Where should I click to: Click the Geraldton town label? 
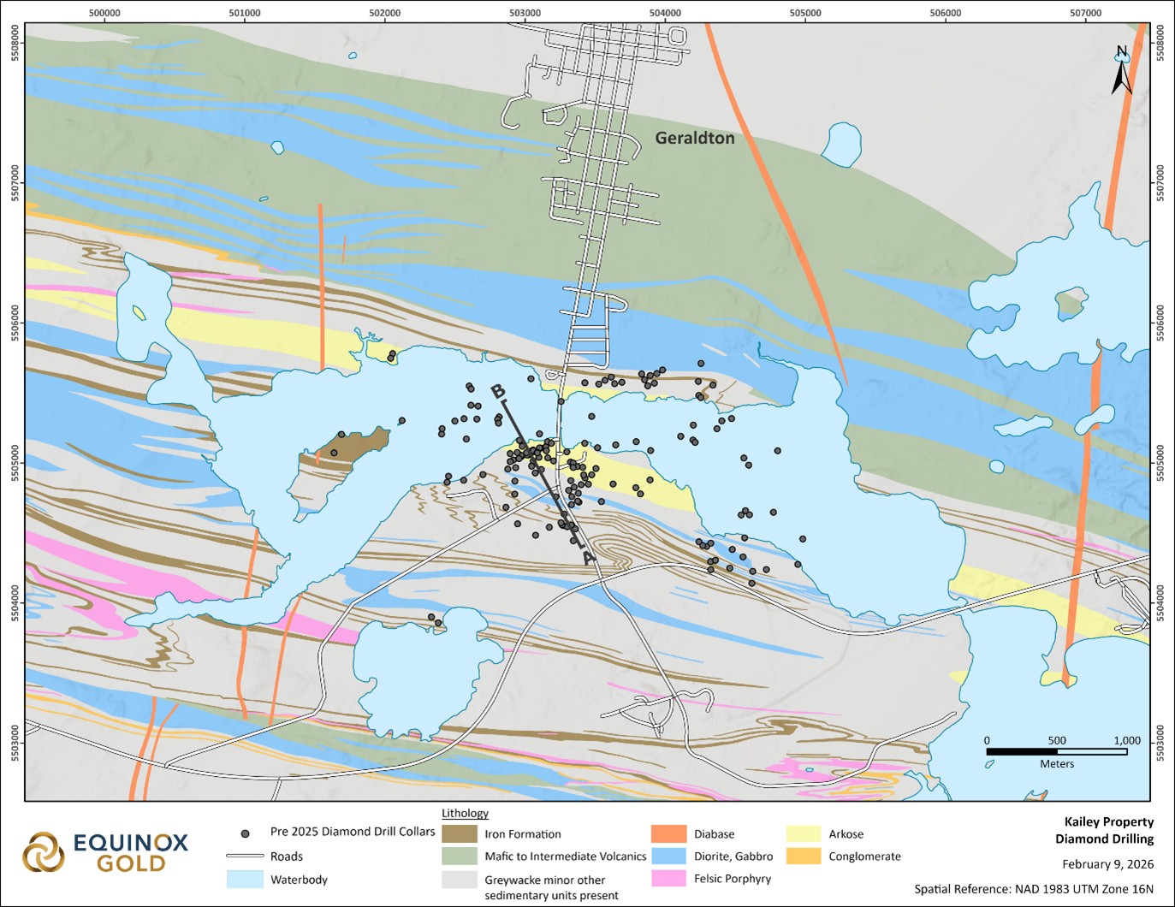pyautogui.click(x=694, y=138)
